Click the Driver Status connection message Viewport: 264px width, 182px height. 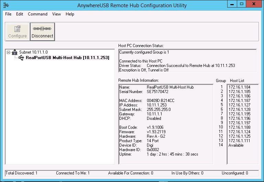191,66
